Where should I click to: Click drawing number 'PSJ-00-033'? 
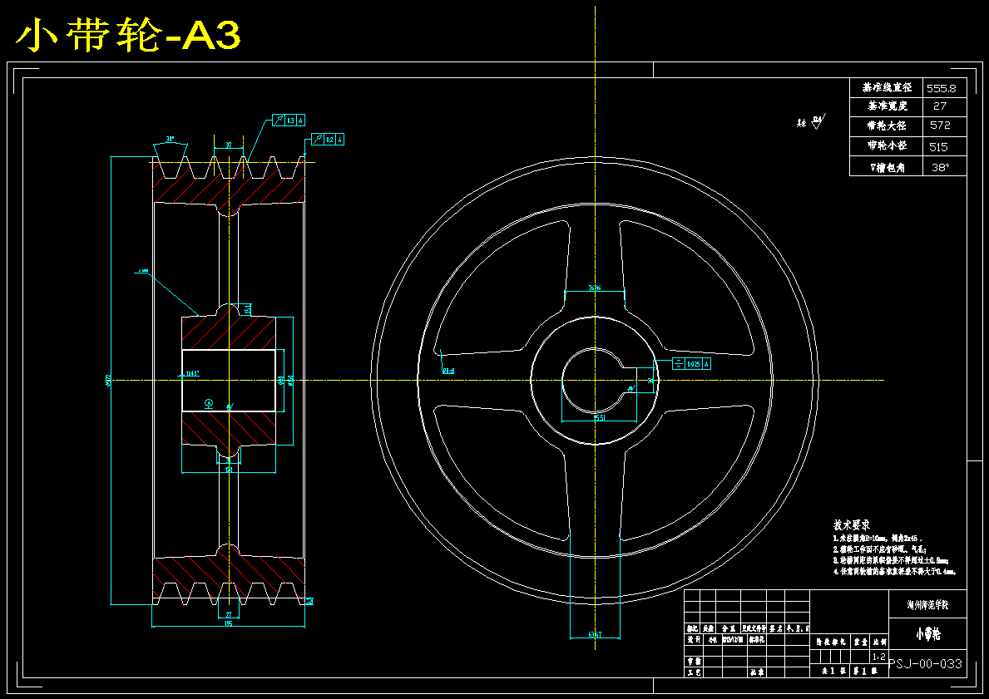[x=926, y=664]
